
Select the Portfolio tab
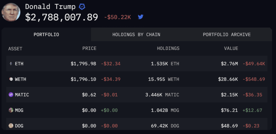point(46,35)
